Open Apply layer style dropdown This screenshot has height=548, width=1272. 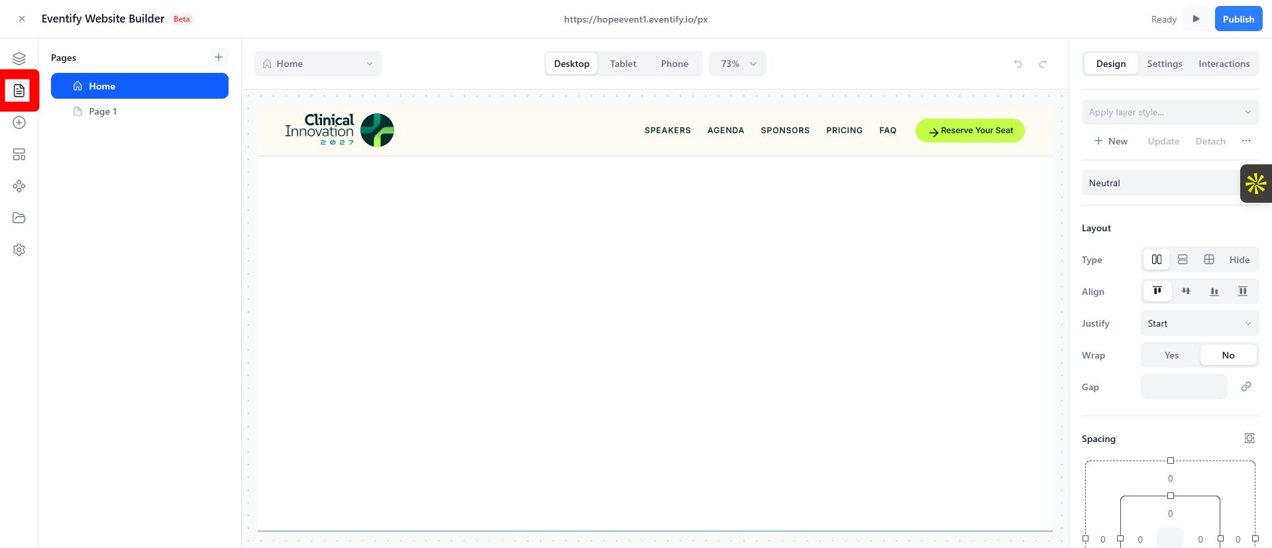tap(1170, 112)
